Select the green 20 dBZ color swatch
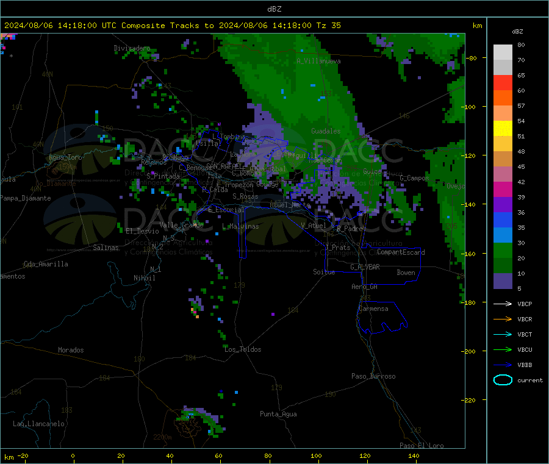Screen dimensions: 549x464 coord(503,250)
